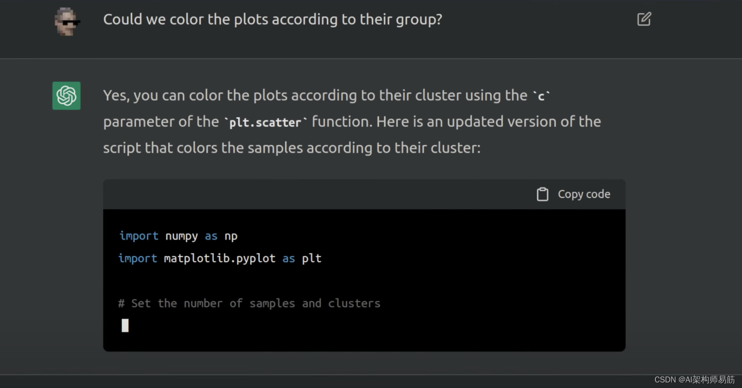Click the "plt" alias in second import
The width and height of the screenshot is (742, 388).
[x=311, y=258]
